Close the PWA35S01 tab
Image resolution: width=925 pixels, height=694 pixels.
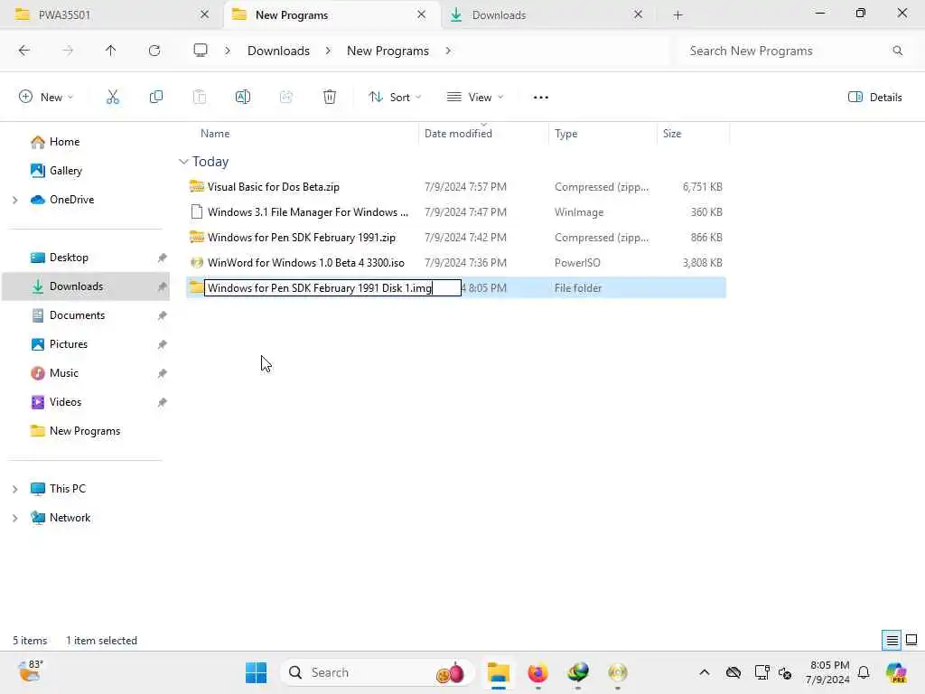205,14
